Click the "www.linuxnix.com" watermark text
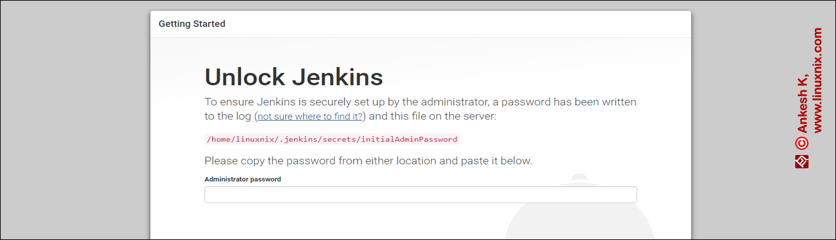This screenshot has height=240, width=836. pos(818,80)
